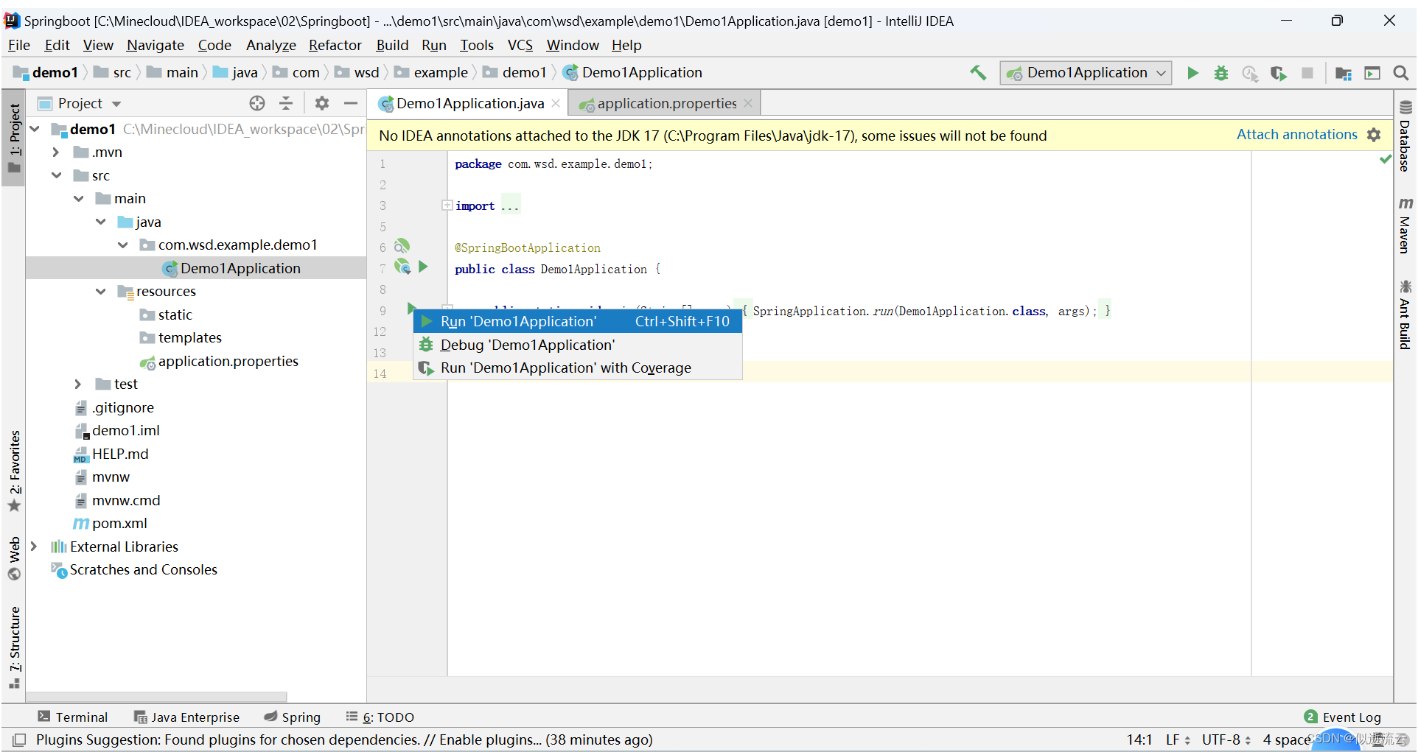The image size is (1418, 752).
Task: Click the run anything toolbar icon beside Project Structure
Action: (1372, 73)
